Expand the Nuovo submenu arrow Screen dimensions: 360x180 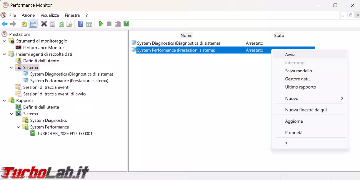point(342,98)
